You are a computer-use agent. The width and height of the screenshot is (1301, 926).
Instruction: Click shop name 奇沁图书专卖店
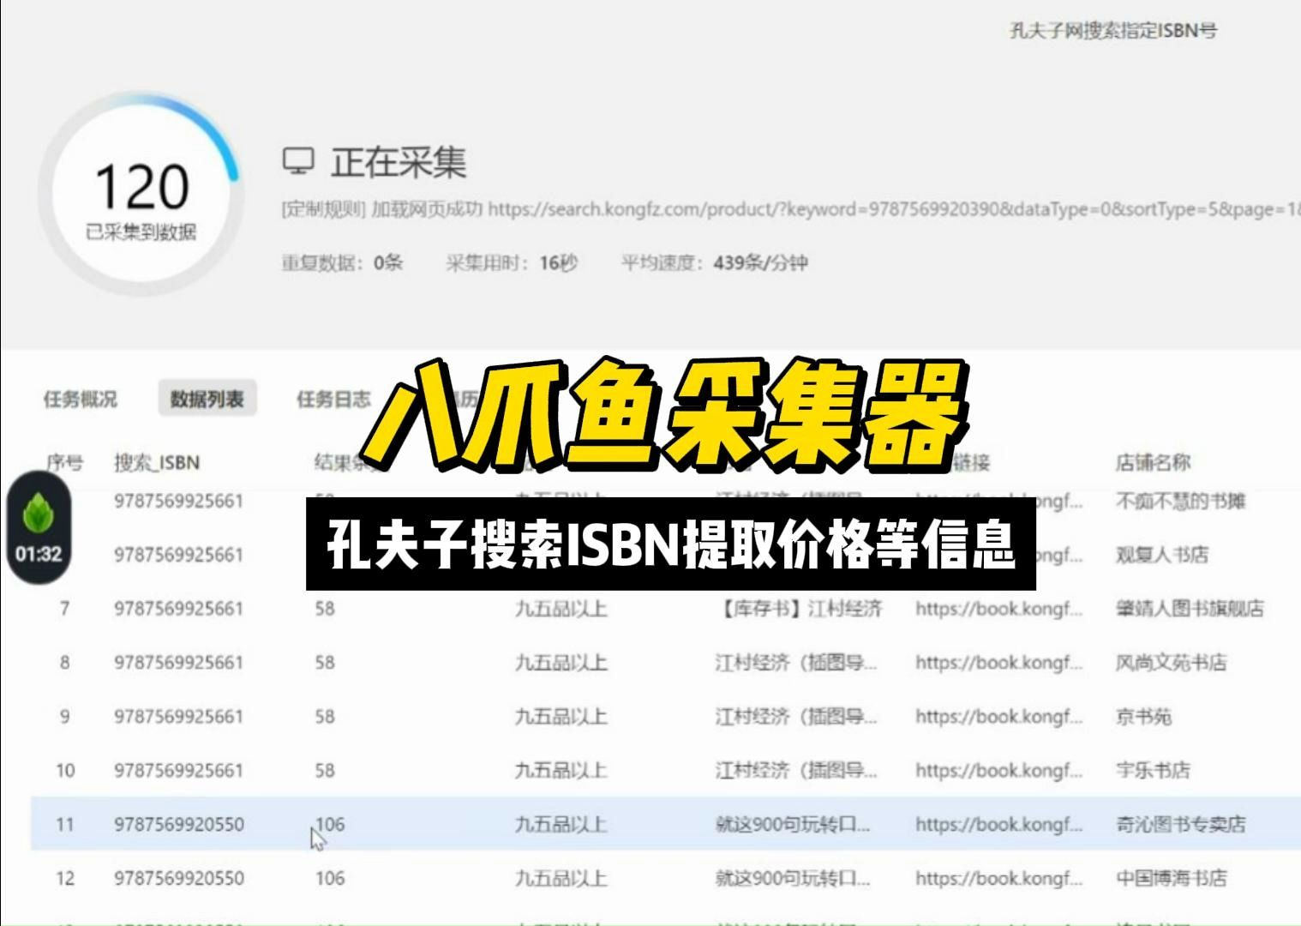point(1180,825)
